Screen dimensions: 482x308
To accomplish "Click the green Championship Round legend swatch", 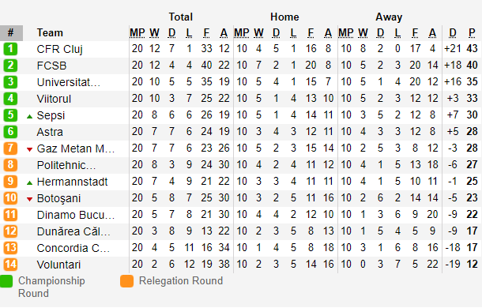I will 6,281.
